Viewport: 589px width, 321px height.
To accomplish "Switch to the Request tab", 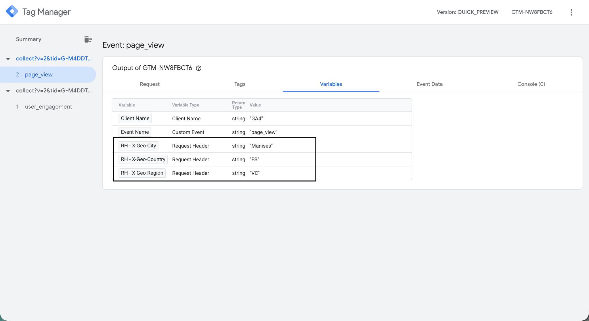I will pyautogui.click(x=150, y=84).
